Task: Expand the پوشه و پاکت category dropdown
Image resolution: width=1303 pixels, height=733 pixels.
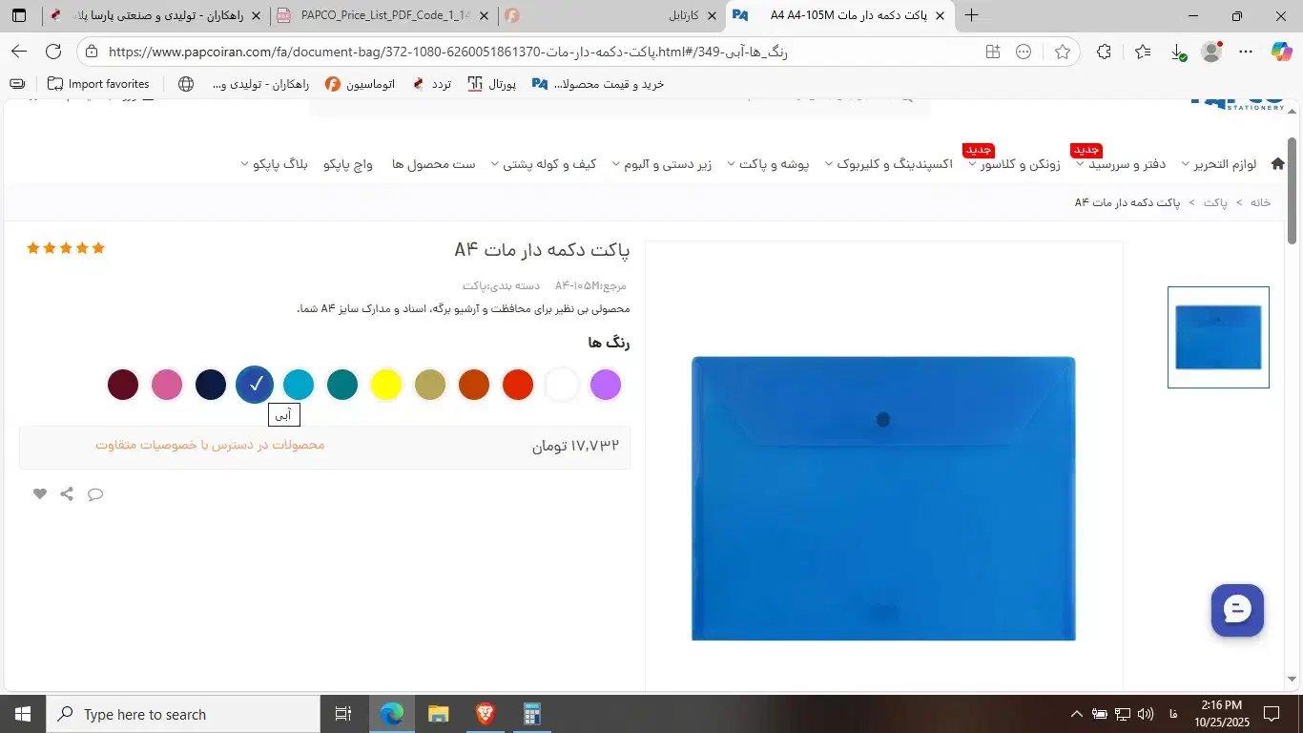Action: (771, 163)
